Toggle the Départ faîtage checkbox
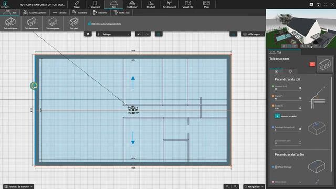This screenshot has width=336, height=189. click(x=276, y=167)
